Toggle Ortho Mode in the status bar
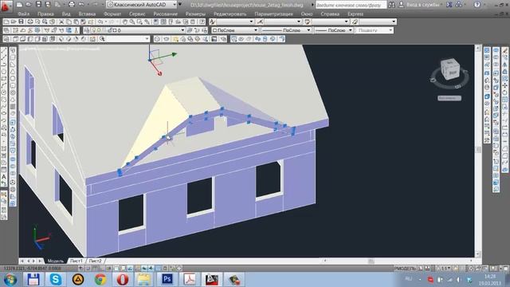 (102, 269)
